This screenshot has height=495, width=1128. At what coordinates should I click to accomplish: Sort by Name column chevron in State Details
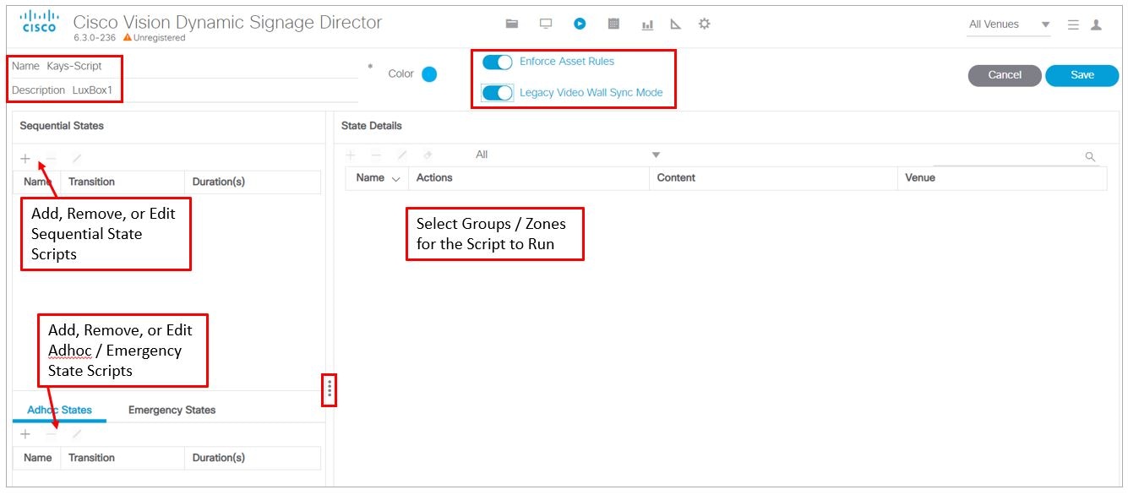(395, 178)
